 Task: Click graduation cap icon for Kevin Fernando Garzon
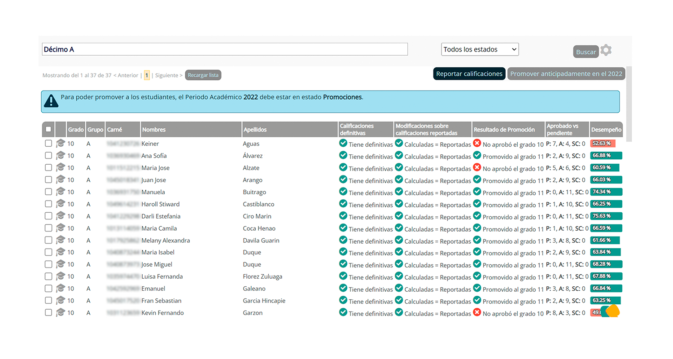pyautogui.click(x=60, y=312)
